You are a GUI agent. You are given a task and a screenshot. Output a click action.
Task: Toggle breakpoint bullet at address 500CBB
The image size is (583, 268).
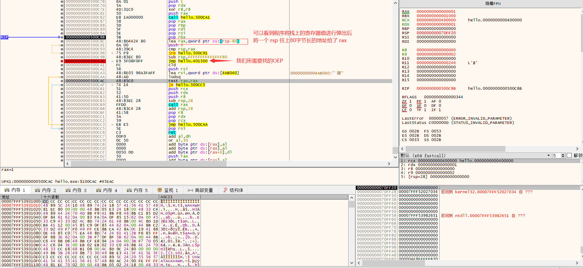(62, 109)
